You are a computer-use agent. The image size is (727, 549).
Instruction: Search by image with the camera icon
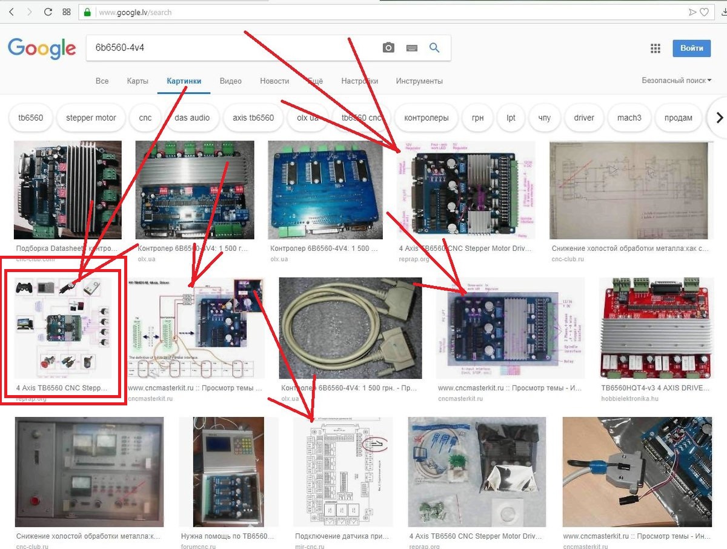click(x=388, y=48)
